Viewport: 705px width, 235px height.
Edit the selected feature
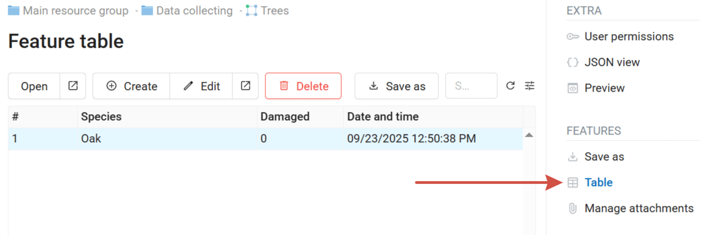point(201,86)
